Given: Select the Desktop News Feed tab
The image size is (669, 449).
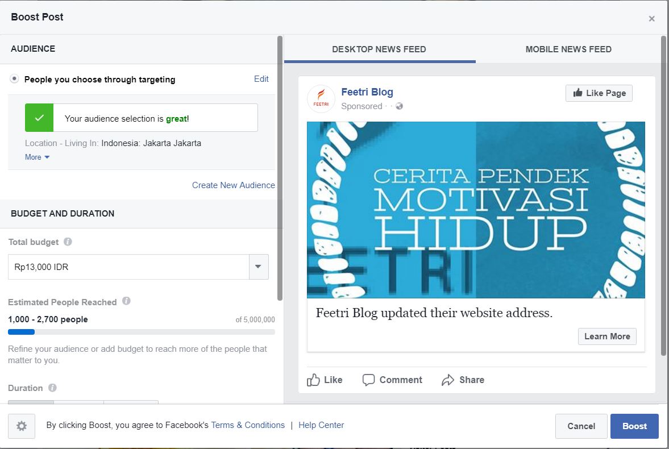Looking at the screenshot, I should (379, 49).
